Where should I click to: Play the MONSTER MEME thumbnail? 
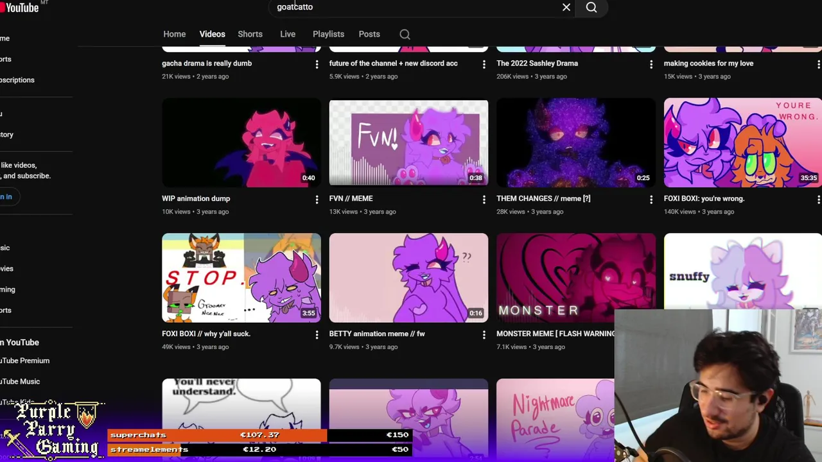576,278
